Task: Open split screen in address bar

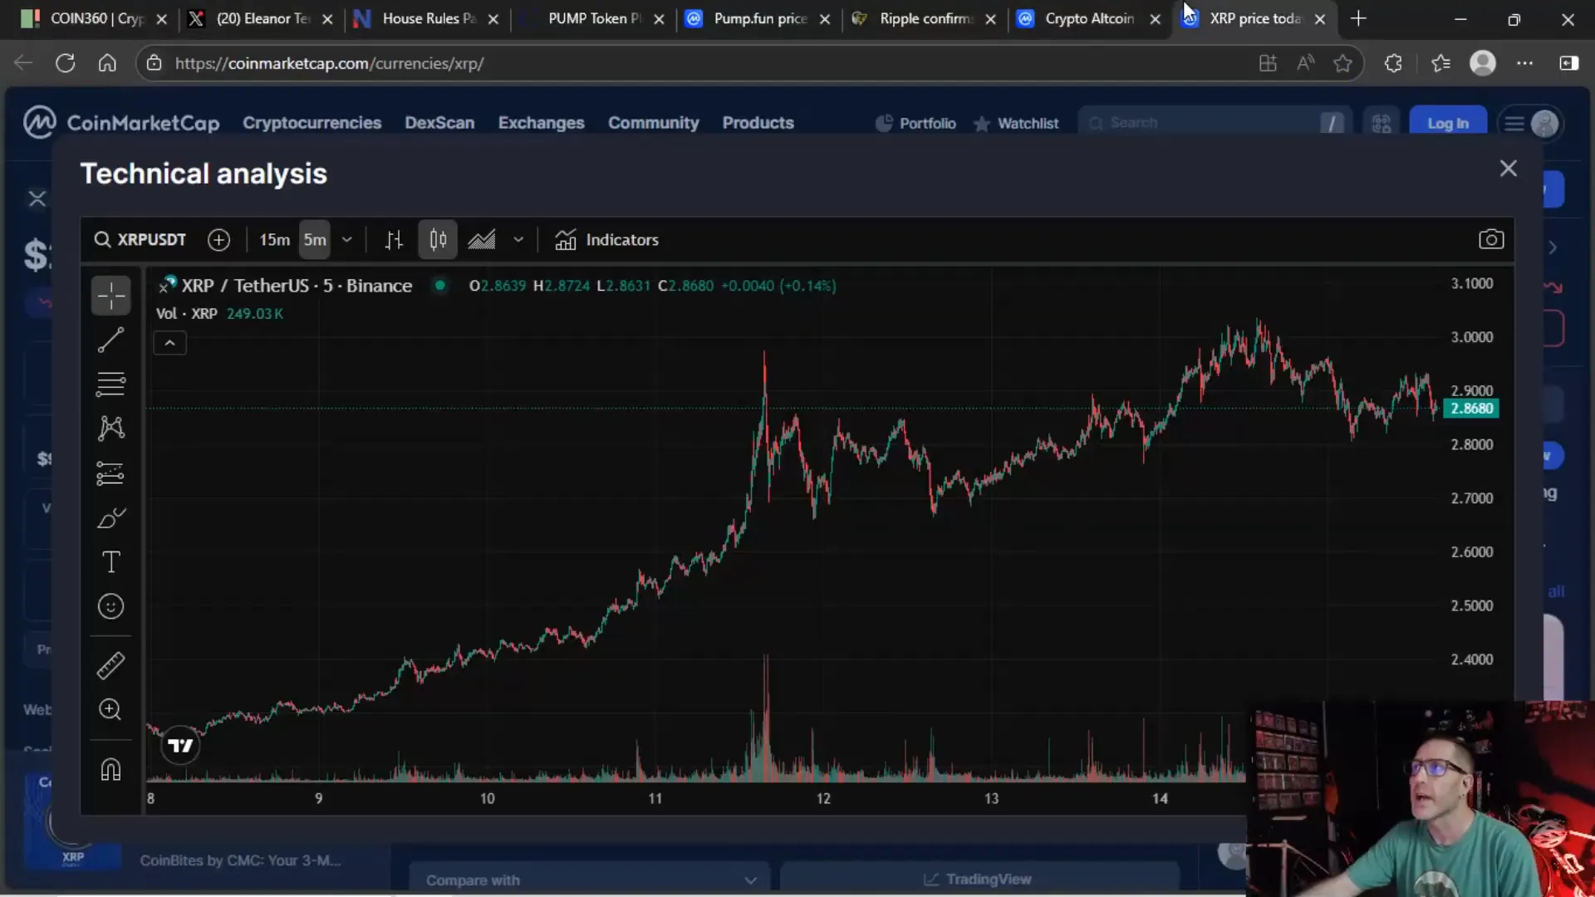Action: pos(1268,63)
